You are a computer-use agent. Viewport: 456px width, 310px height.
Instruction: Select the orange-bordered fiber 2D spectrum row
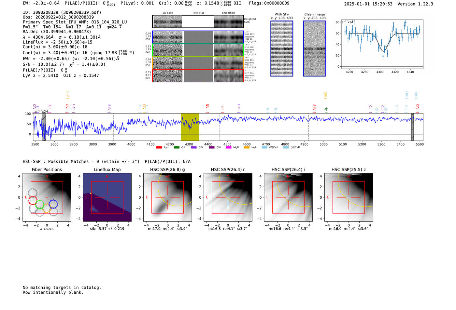(198, 63)
